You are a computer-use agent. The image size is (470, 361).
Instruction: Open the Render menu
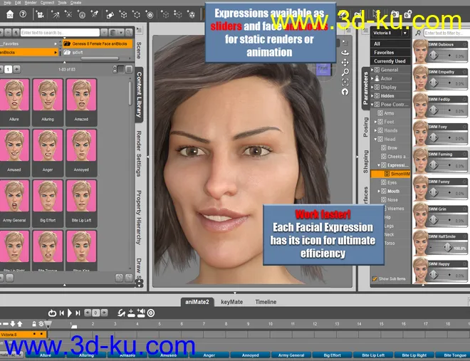pyautogui.click(x=31, y=3)
